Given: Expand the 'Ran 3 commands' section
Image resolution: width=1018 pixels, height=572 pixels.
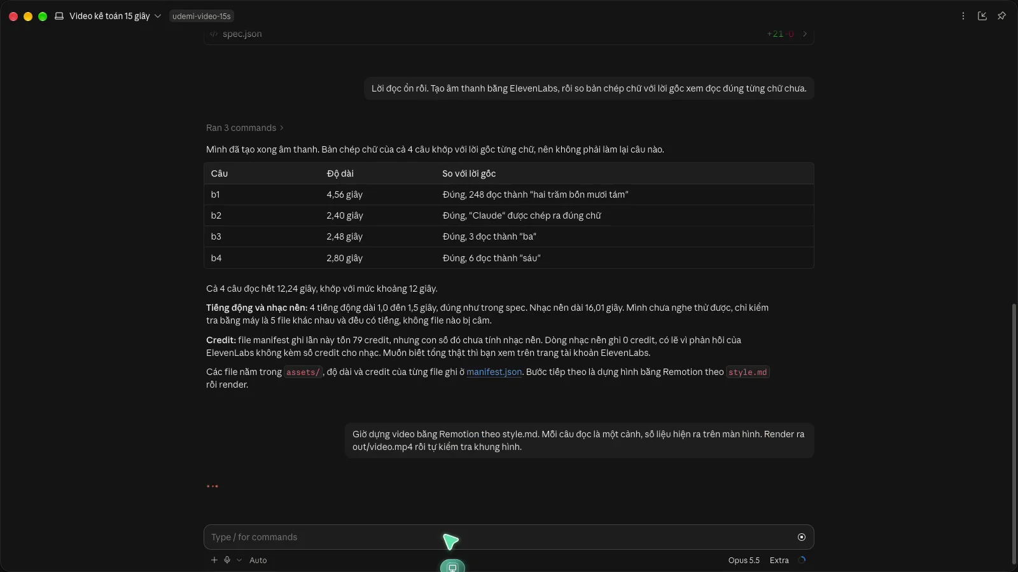Looking at the screenshot, I should click(x=245, y=128).
